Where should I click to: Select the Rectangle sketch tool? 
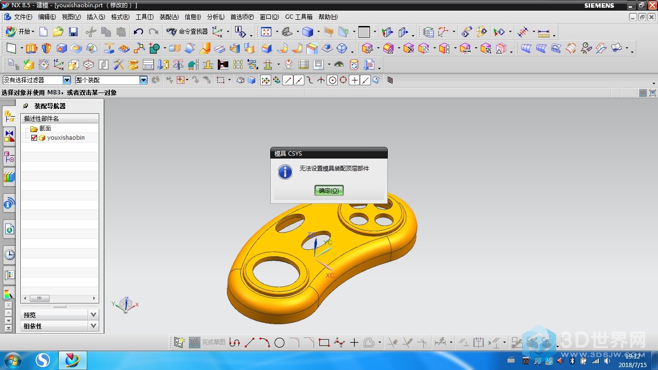pos(324,343)
